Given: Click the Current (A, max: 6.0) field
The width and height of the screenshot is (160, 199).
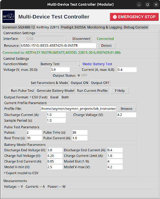Looking at the screenshot, I should coord(127,70).
